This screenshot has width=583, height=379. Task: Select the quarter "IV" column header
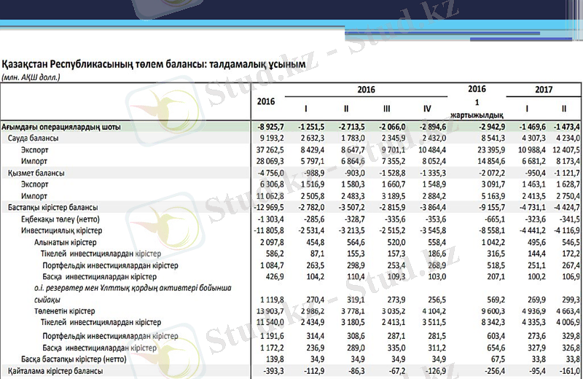427,109
